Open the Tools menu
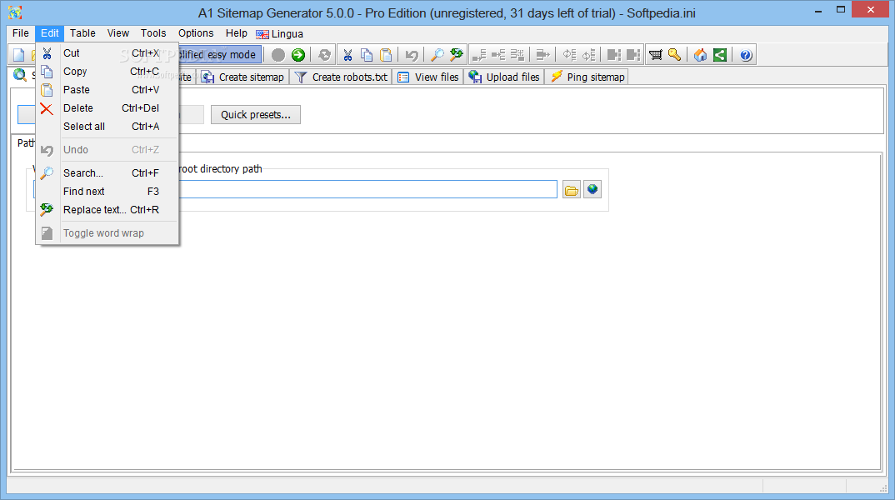 153,33
